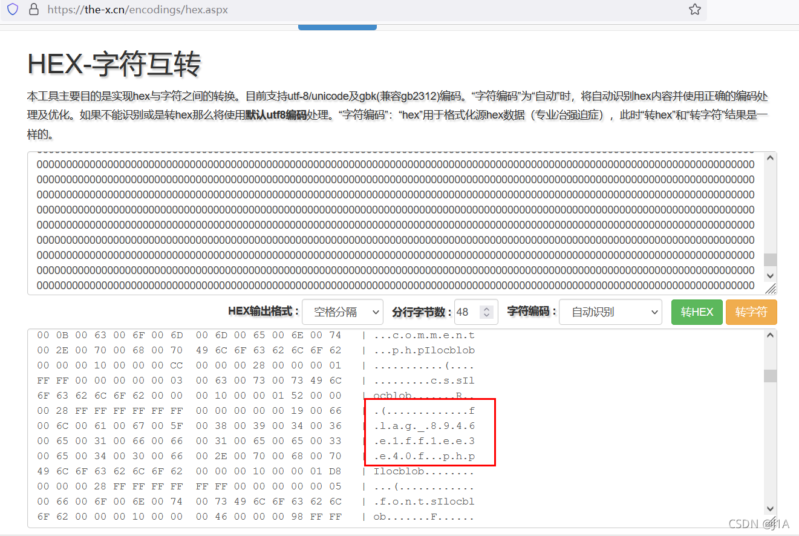Click the text '.........c.s.sIl'
Image resolution: width=799 pixels, height=536 pixels.
click(424, 381)
